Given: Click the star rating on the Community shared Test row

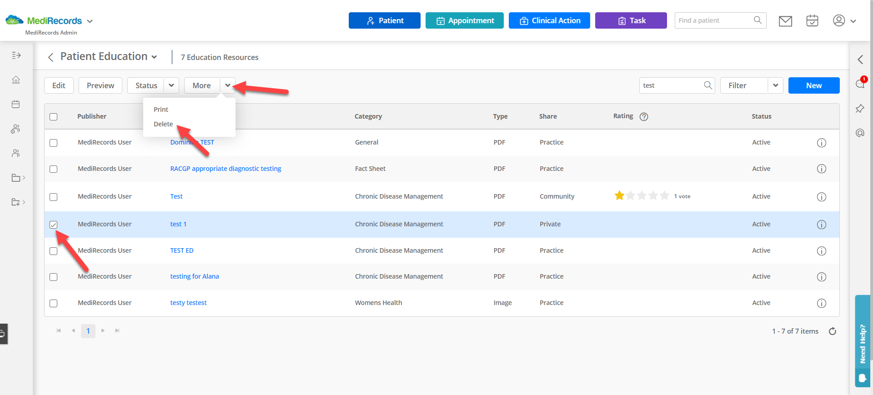Looking at the screenshot, I should point(642,196).
